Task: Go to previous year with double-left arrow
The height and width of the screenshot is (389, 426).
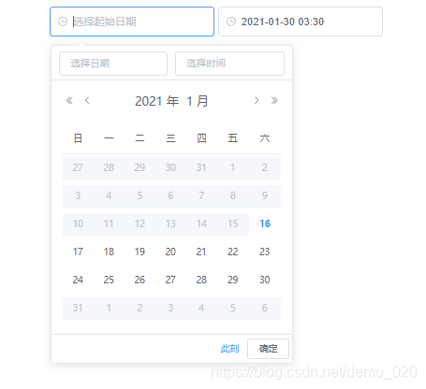Action: point(69,100)
